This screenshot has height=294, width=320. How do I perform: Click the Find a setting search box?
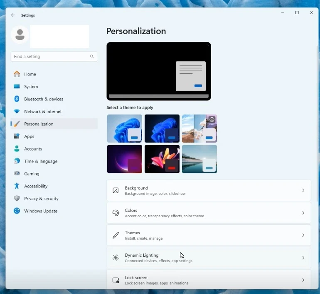click(x=50, y=56)
